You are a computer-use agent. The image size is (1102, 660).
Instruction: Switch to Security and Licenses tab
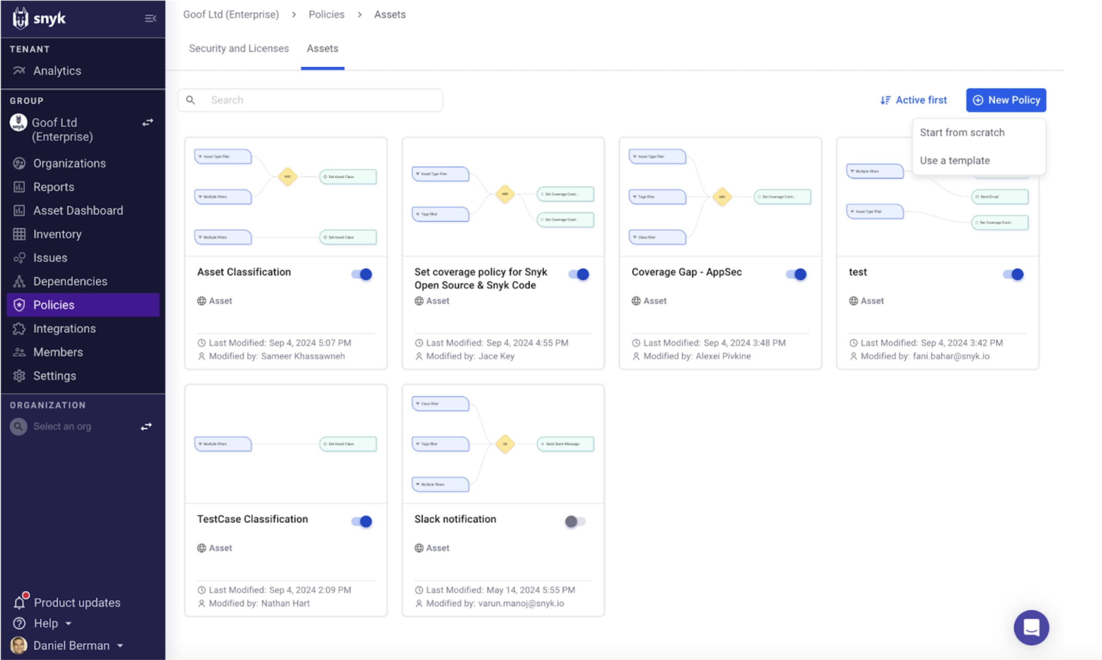click(x=239, y=49)
